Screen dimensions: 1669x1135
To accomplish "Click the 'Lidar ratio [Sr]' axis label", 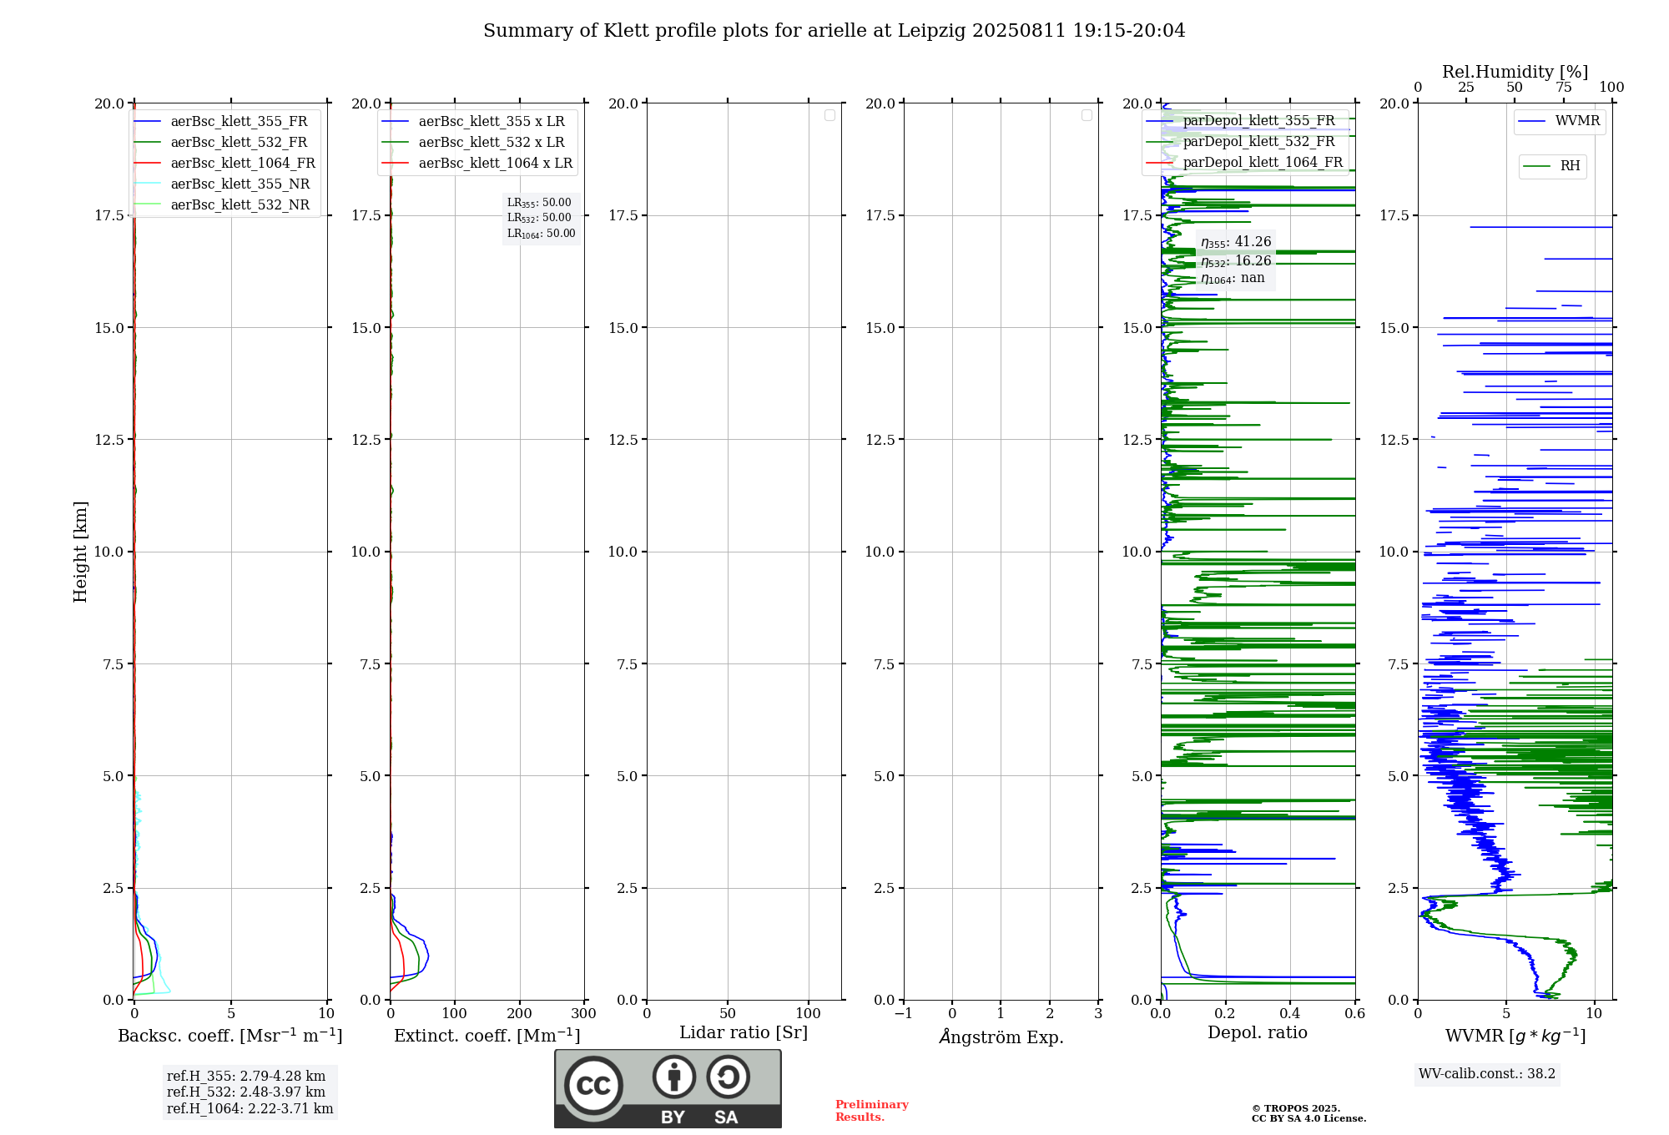I will click(x=744, y=1033).
